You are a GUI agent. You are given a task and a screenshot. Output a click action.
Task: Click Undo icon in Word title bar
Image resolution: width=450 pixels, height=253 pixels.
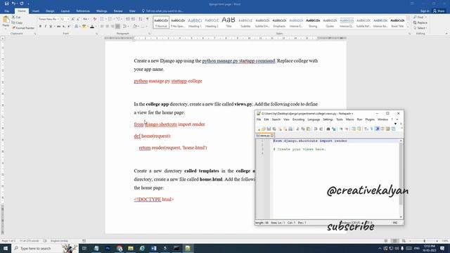pyautogui.click(x=13, y=4)
